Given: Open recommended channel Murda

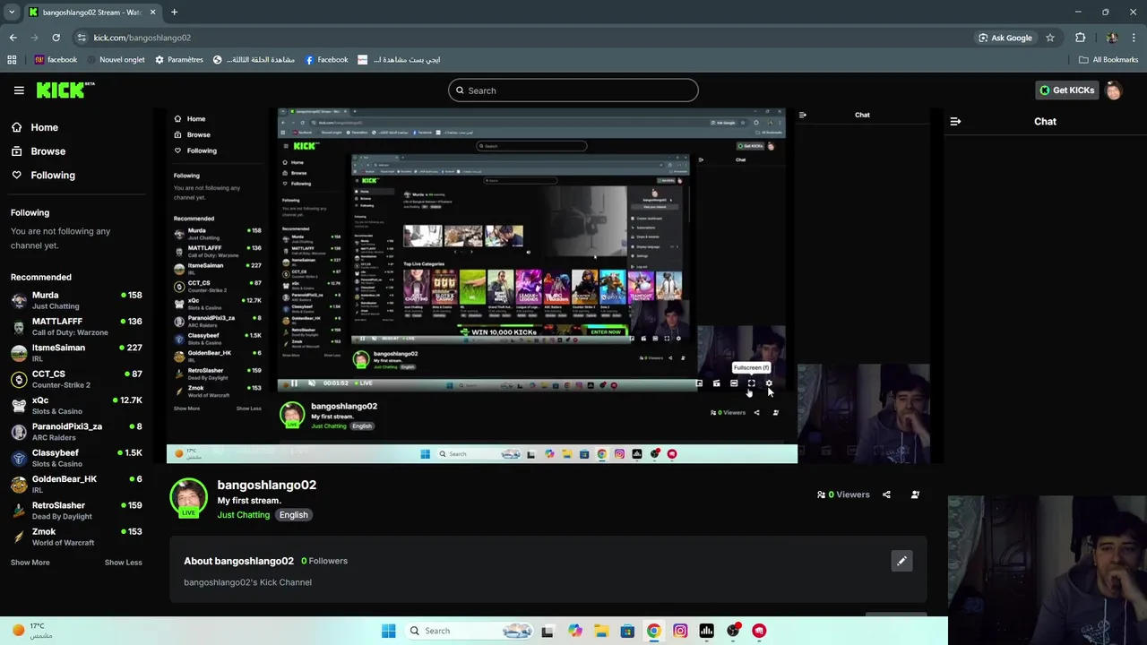Looking at the screenshot, I should pos(76,300).
